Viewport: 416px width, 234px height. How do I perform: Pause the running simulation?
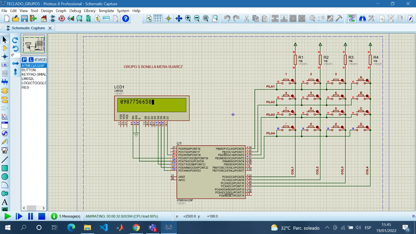click(x=30, y=216)
